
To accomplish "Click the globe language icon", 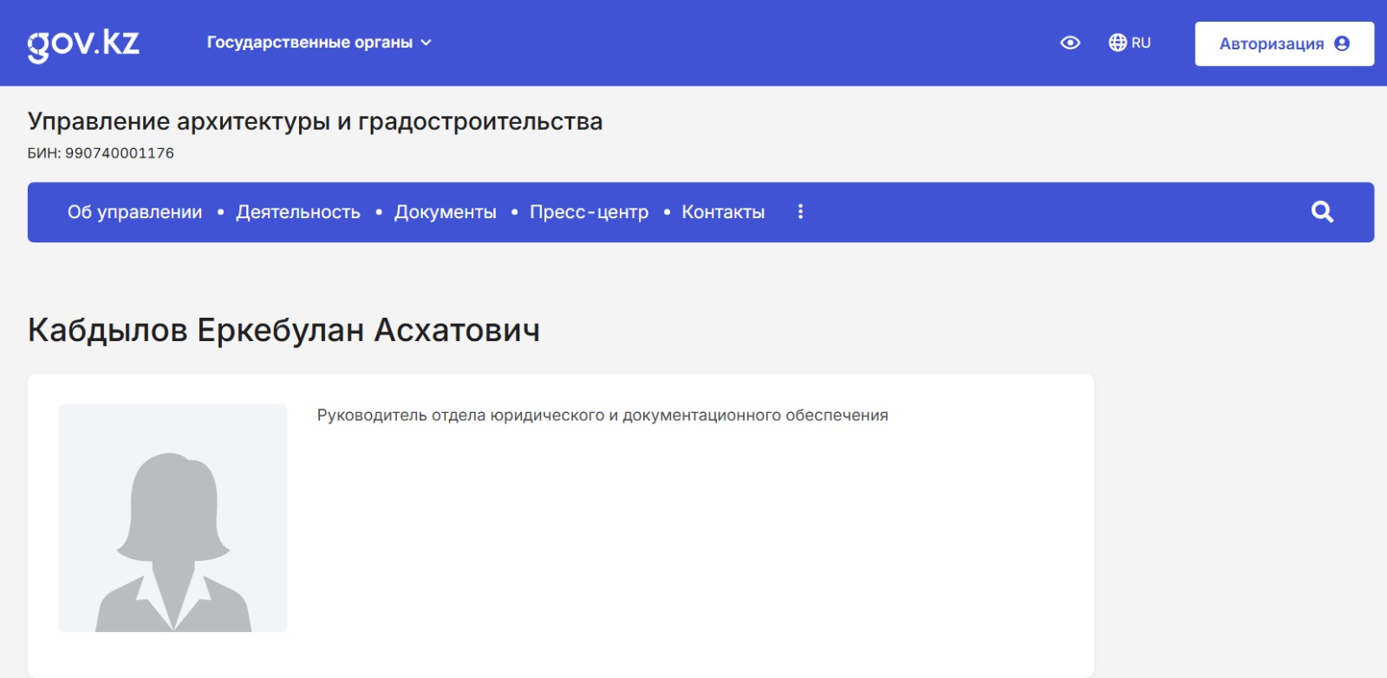I will tap(1117, 42).
